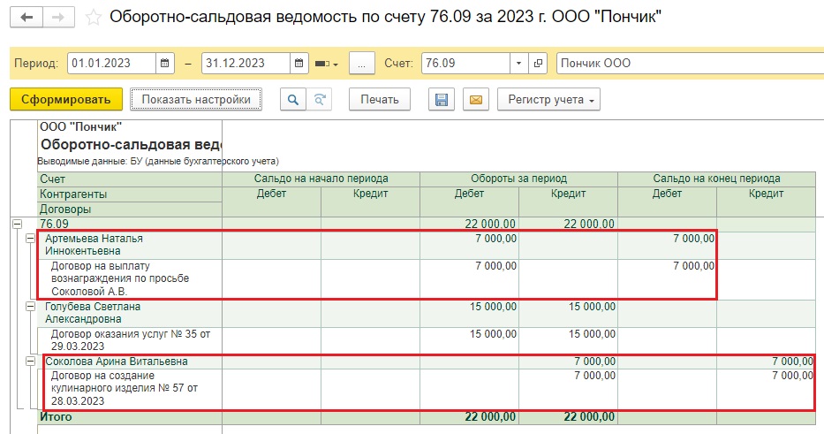
Task: Click Сальдо на начало периода header
Action: click(321, 179)
